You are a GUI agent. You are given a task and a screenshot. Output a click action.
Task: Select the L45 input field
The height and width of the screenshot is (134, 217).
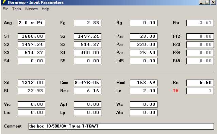pos(144,61)
